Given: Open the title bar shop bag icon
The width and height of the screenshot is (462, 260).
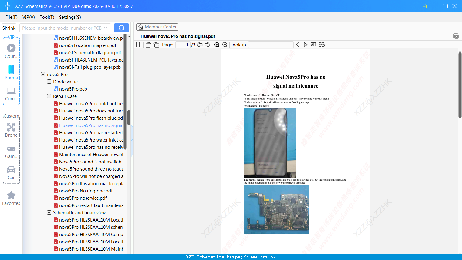Looking at the screenshot, I should point(424,6).
